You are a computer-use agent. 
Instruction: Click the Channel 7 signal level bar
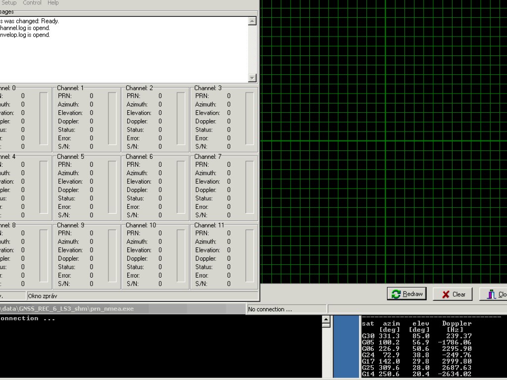[250, 187]
